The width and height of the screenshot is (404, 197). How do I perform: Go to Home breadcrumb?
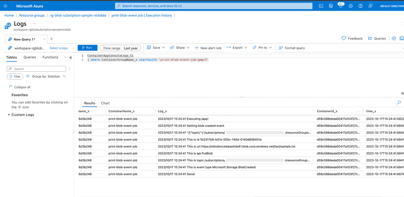9,16
